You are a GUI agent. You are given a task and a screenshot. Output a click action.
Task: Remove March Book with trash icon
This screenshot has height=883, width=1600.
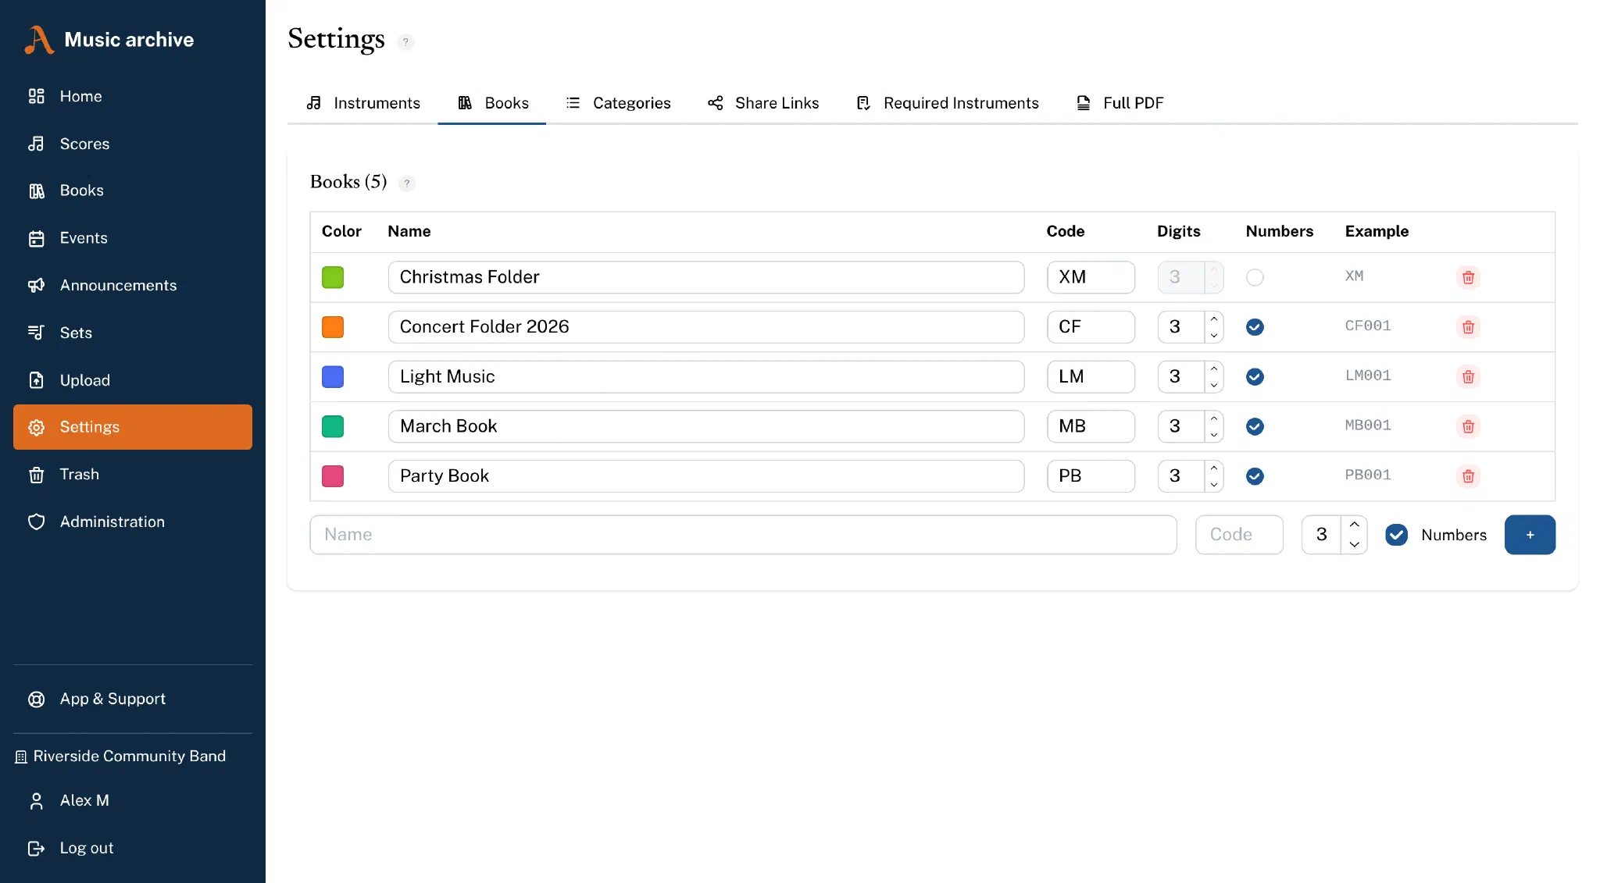(1468, 426)
